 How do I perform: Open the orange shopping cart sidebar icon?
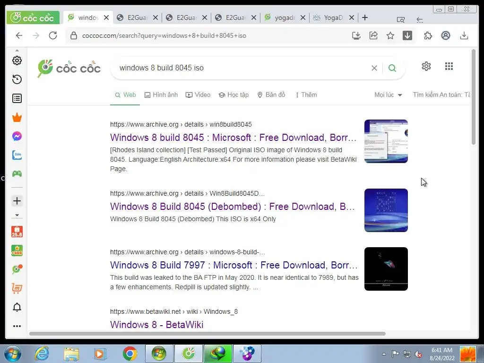(17, 288)
